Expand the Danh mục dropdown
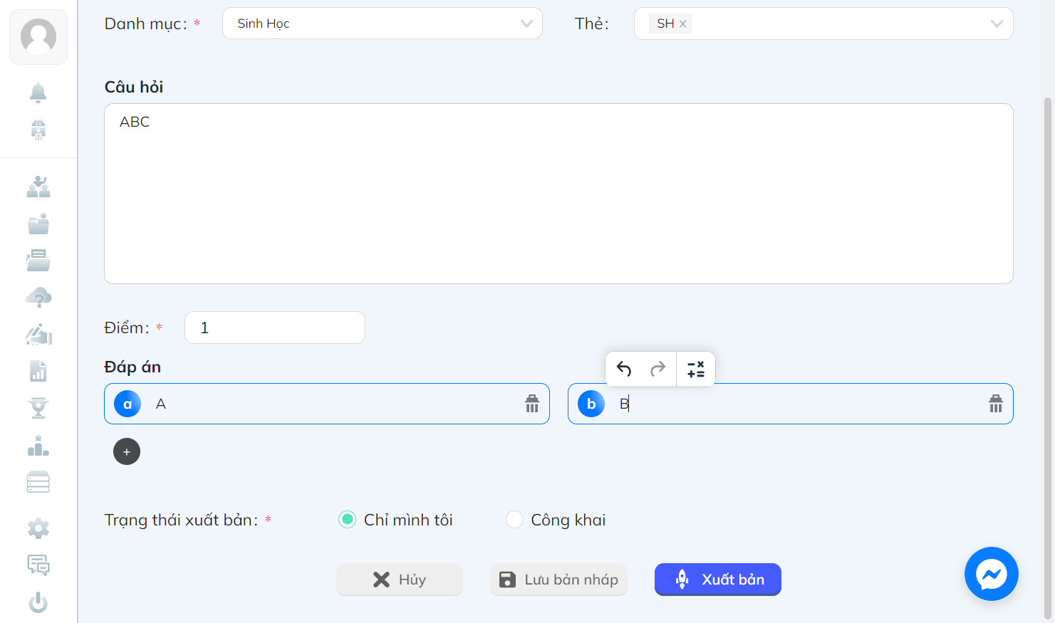Viewport: 1055px width, 623px height. coord(383,23)
